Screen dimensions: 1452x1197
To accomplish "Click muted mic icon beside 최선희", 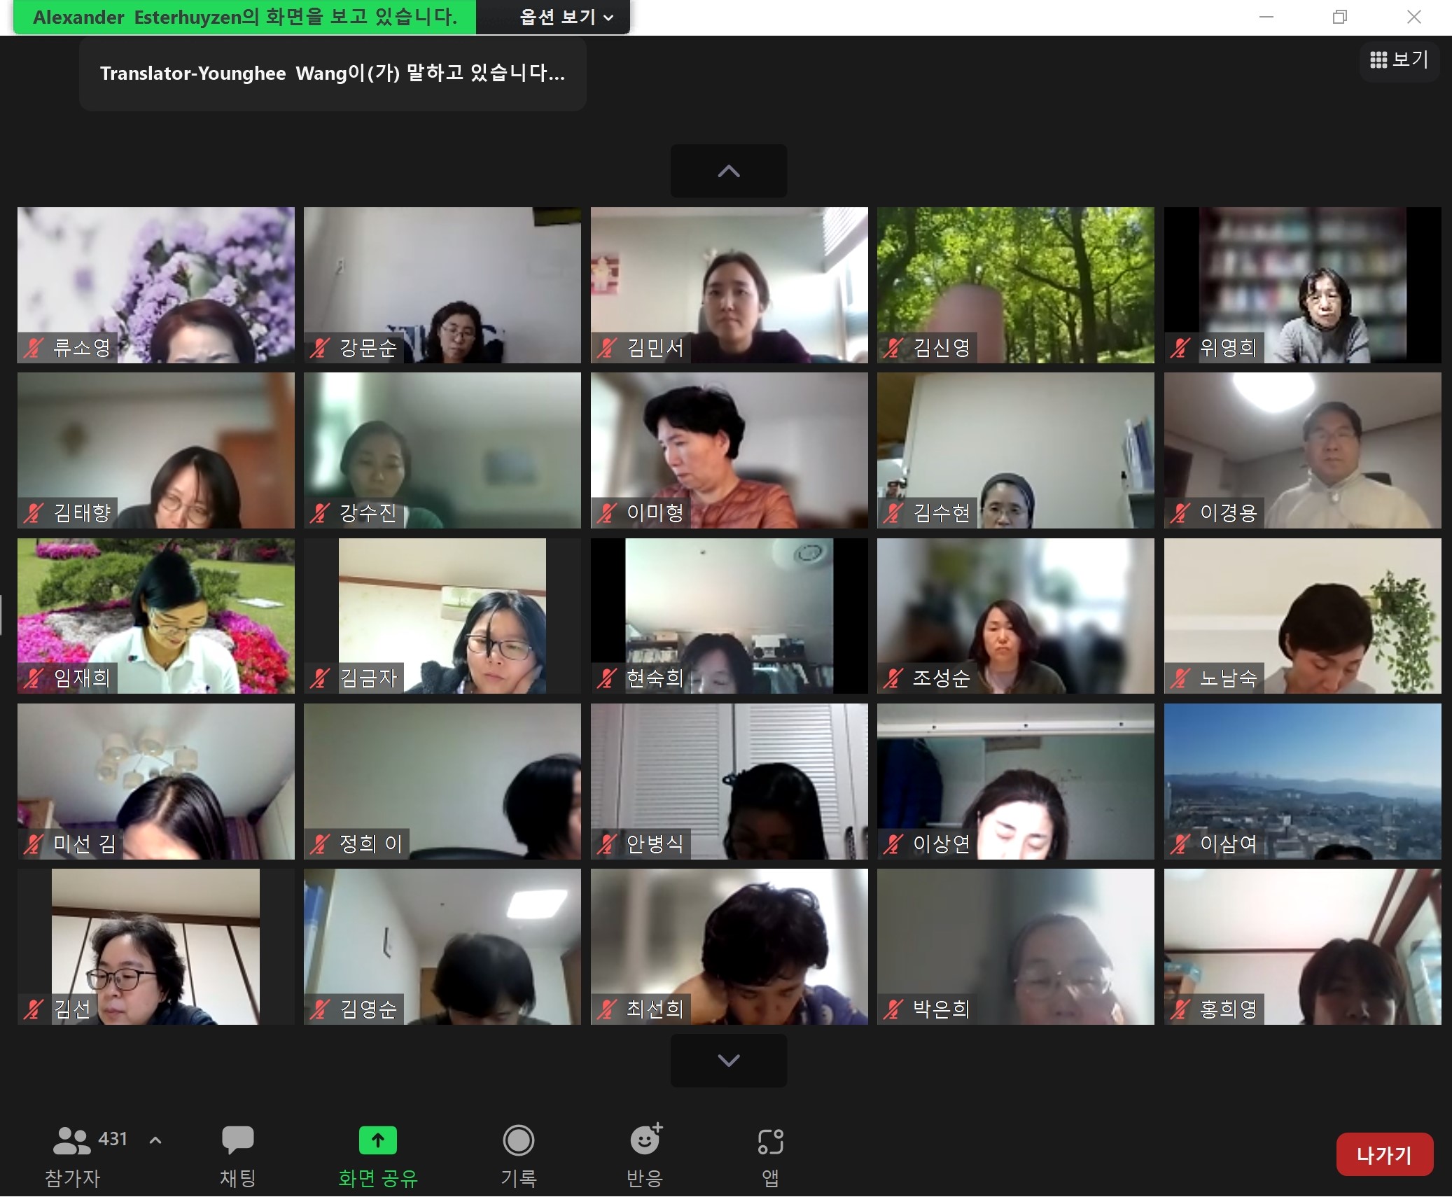I will (607, 1009).
